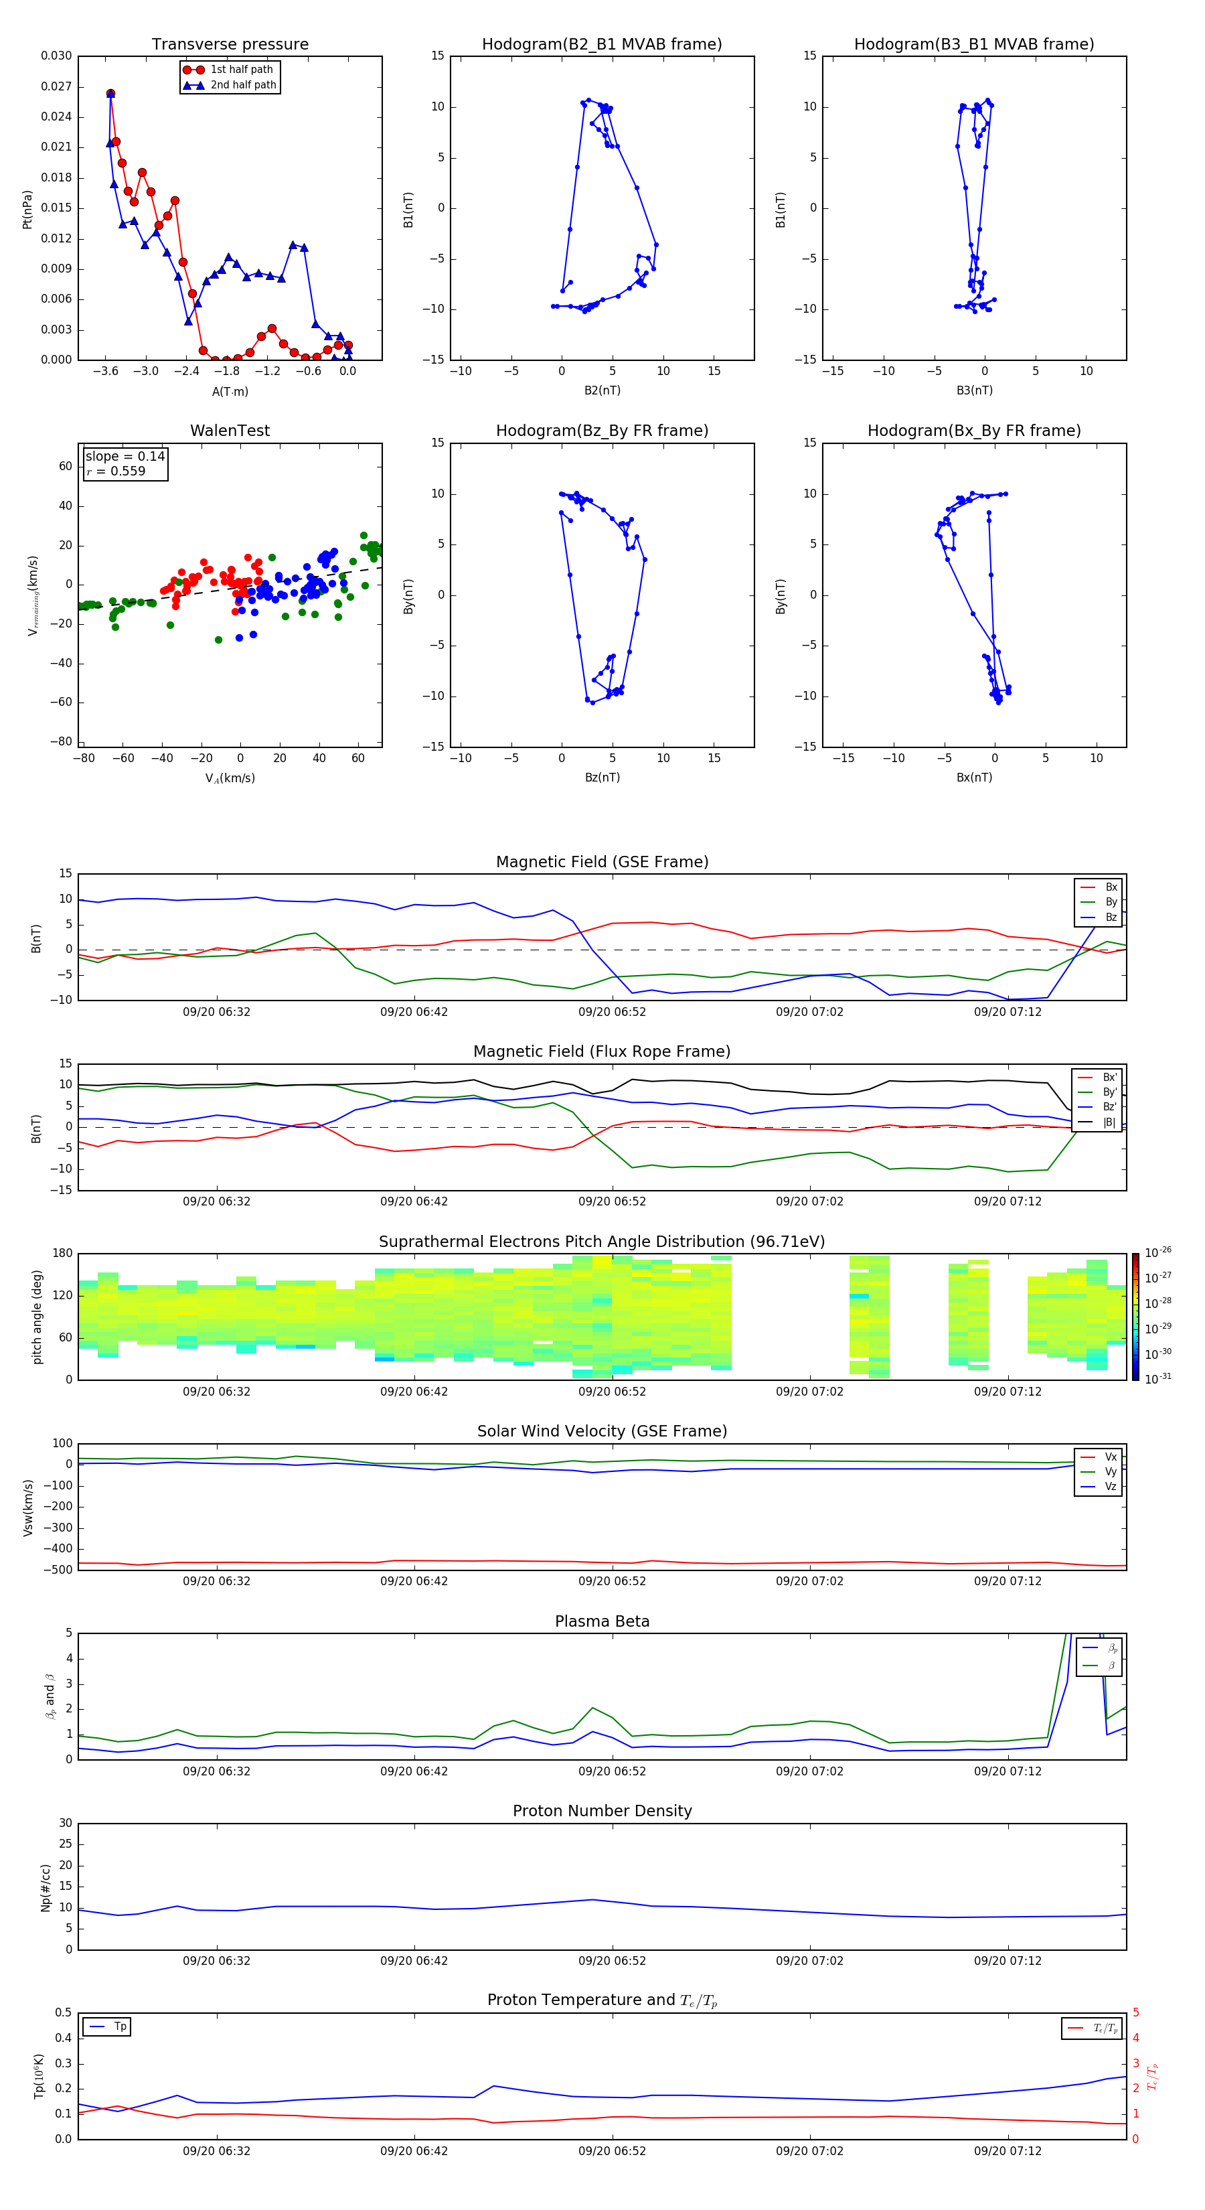Select the plain β entry in the Plasma Beta legend
Screen dimensions: 1205x2210
[1101, 1666]
